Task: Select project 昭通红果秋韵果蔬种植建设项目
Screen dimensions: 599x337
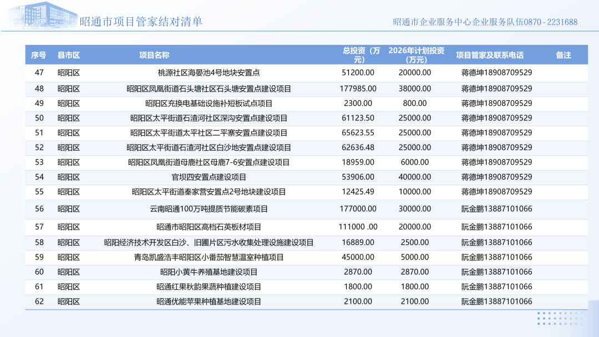Action: (209, 287)
